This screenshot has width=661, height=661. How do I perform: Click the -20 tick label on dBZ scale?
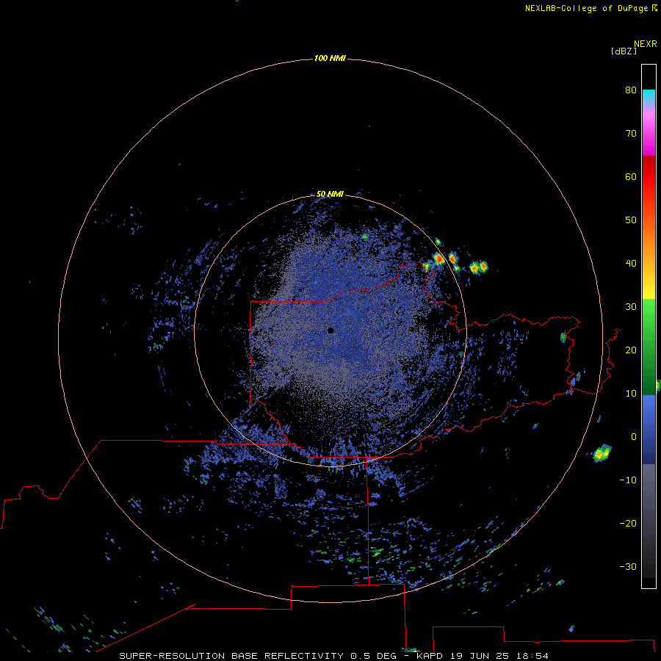[x=628, y=523]
